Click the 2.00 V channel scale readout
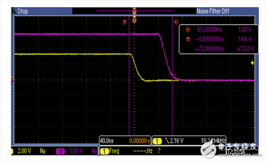 [24, 151]
